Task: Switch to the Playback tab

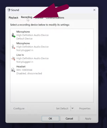Action: [13, 18]
